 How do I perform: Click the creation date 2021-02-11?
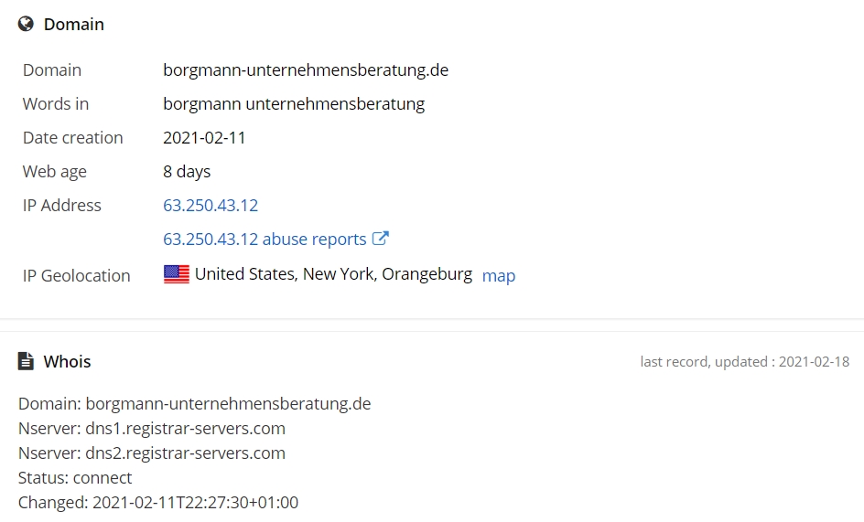point(204,138)
